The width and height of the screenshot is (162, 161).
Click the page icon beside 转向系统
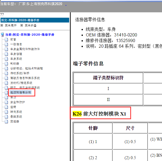tap(6, 112)
